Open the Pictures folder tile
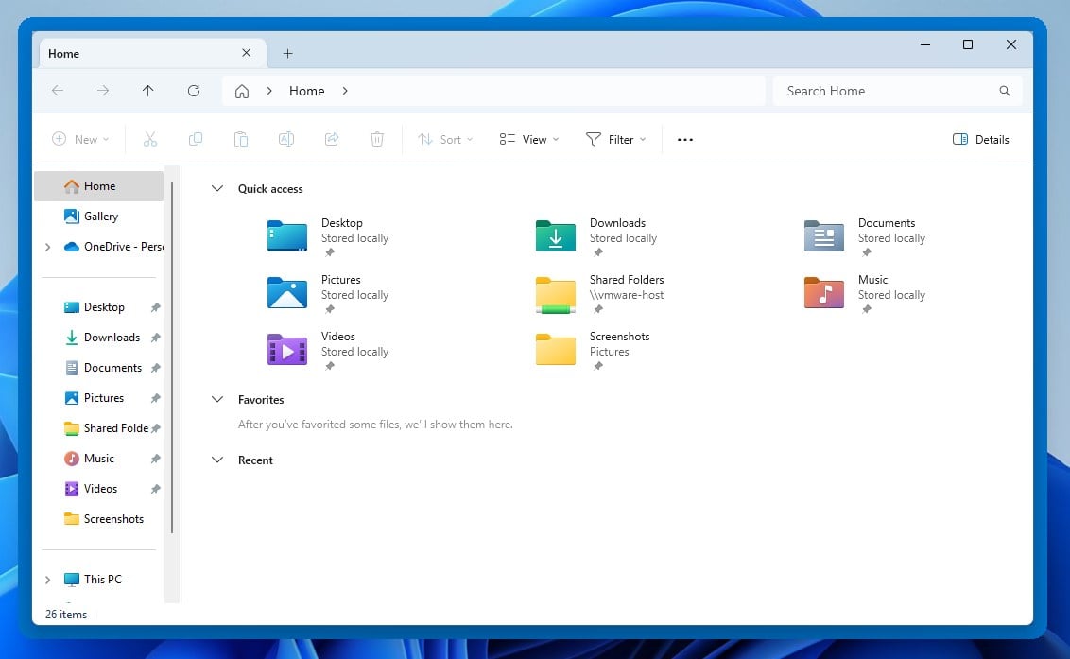1070x659 pixels. (328, 294)
